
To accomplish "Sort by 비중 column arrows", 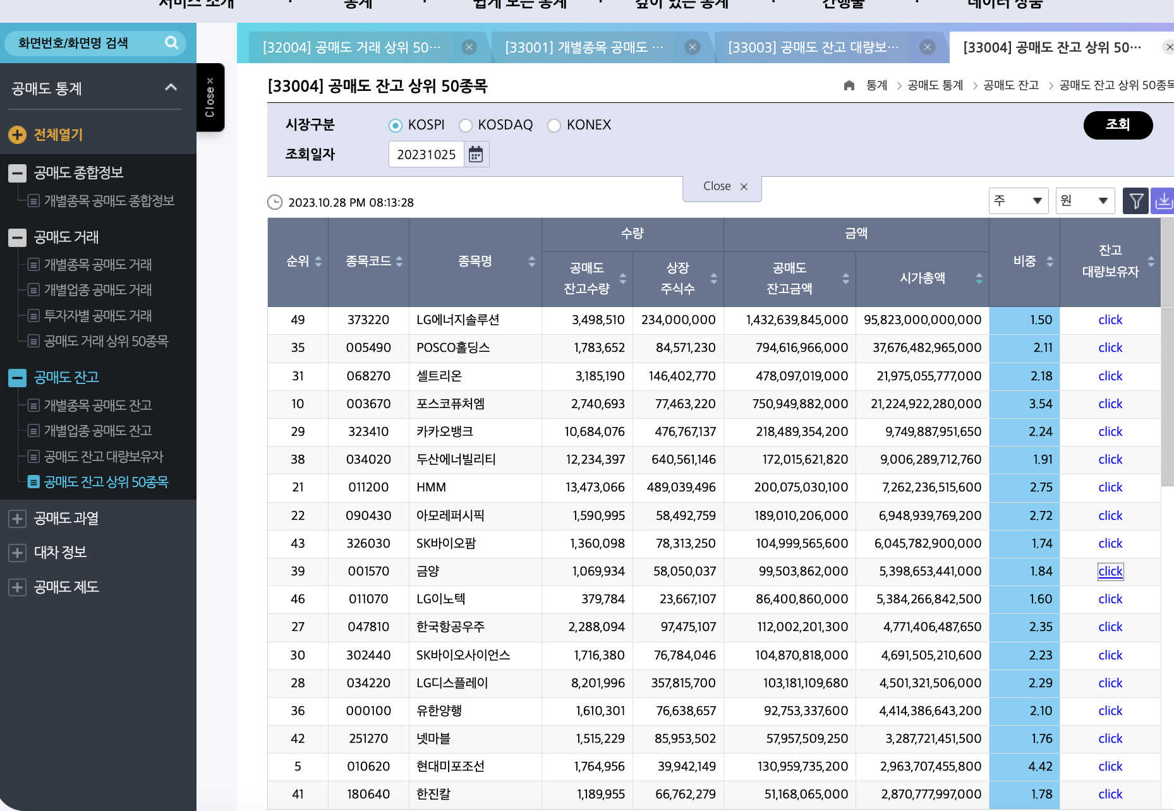I will point(1050,261).
